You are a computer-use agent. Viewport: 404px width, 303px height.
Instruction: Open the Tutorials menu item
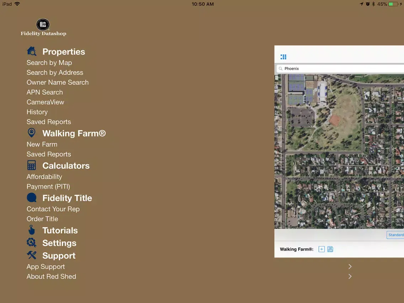pos(60,230)
